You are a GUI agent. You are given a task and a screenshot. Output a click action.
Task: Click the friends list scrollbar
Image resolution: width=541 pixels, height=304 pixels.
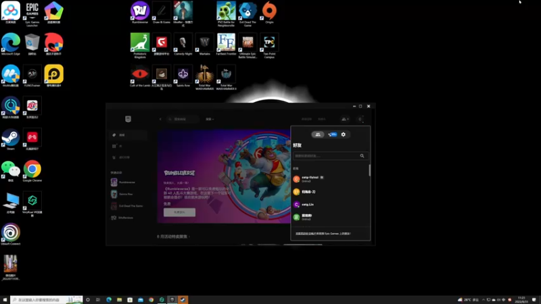coord(369,170)
